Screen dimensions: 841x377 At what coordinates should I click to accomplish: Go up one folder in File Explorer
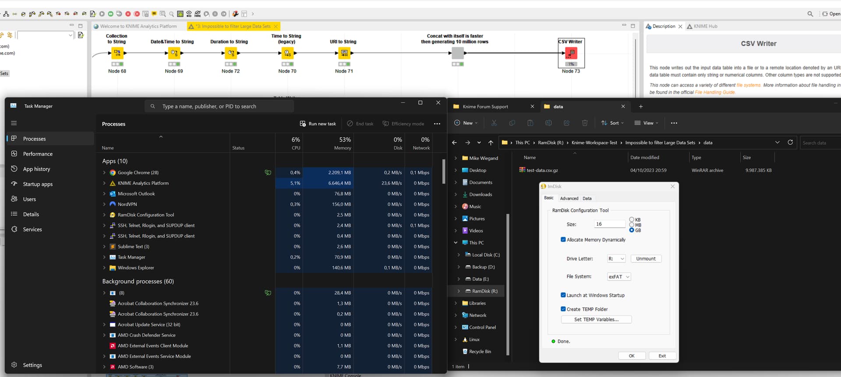click(491, 143)
